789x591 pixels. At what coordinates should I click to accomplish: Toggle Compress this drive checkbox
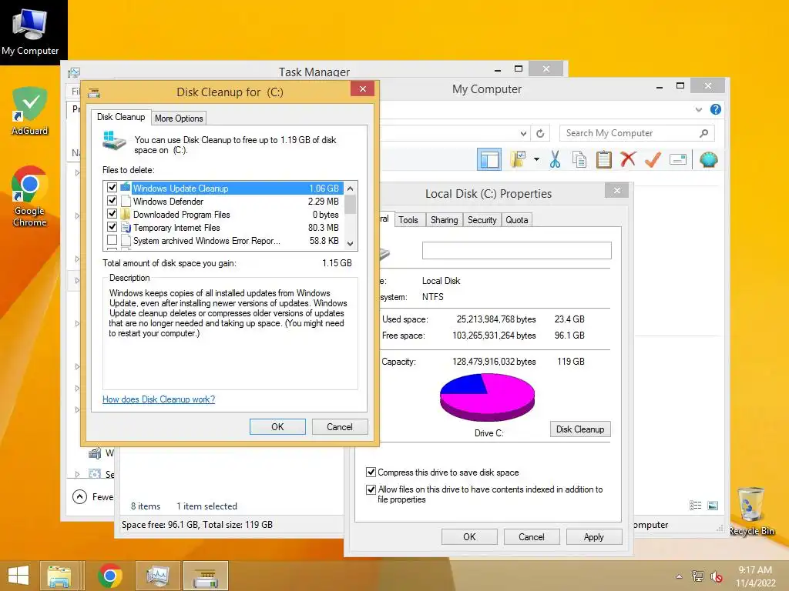(371, 472)
